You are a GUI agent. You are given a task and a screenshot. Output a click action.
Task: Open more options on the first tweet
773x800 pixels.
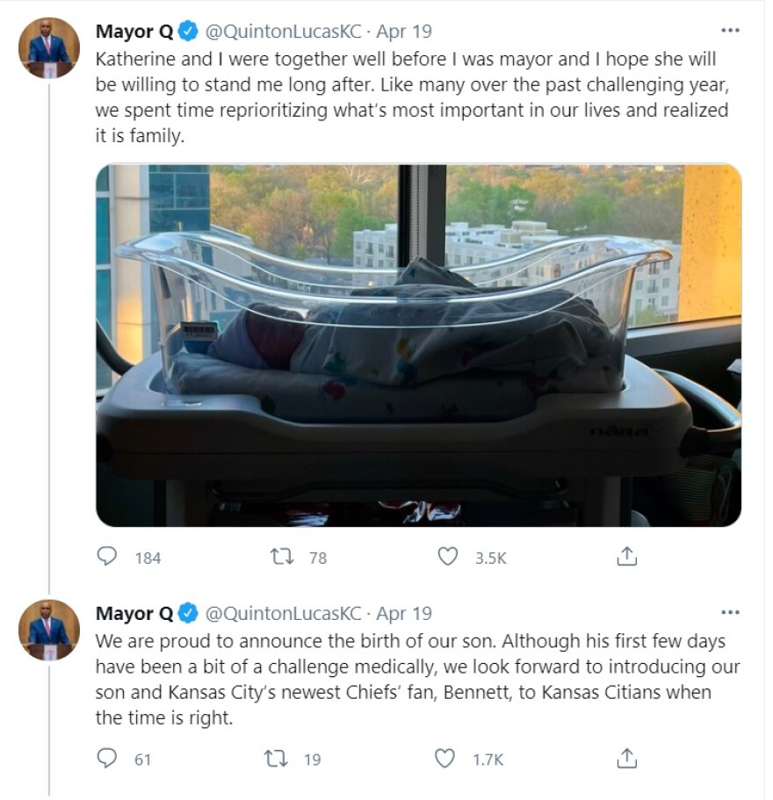pos(730,31)
